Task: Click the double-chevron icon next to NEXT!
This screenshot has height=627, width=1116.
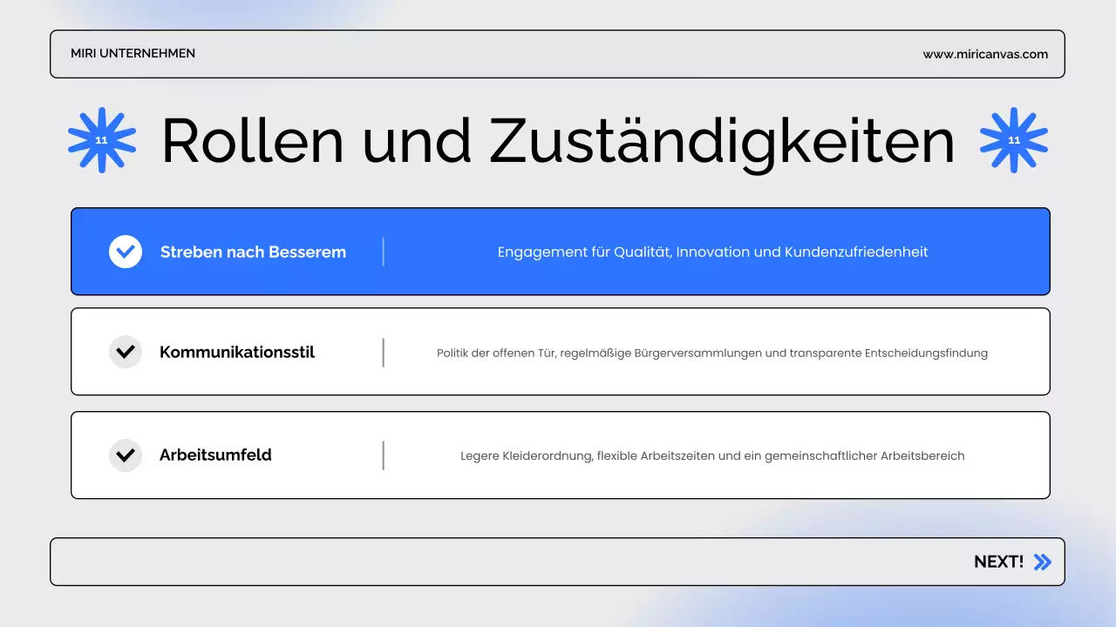Action: pos(1041,562)
